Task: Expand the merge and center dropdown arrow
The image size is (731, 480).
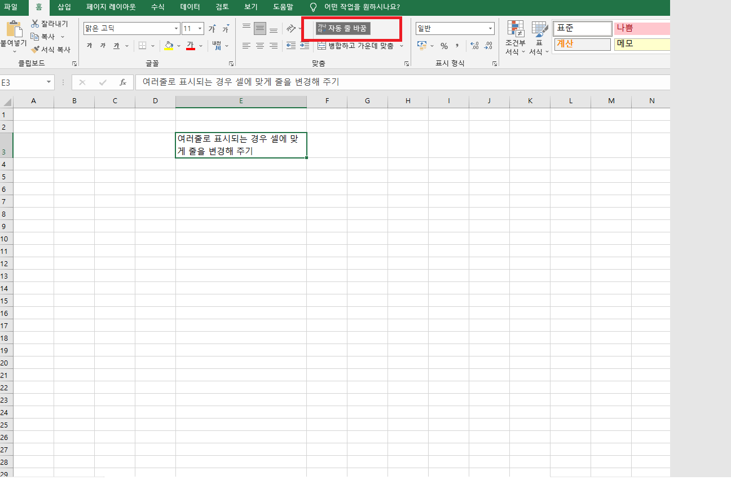Action: [x=402, y=46]
